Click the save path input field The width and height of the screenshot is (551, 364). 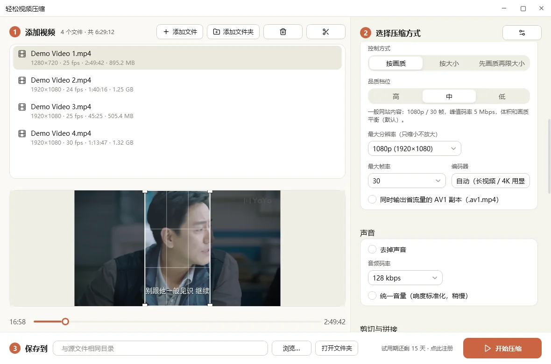160,348
